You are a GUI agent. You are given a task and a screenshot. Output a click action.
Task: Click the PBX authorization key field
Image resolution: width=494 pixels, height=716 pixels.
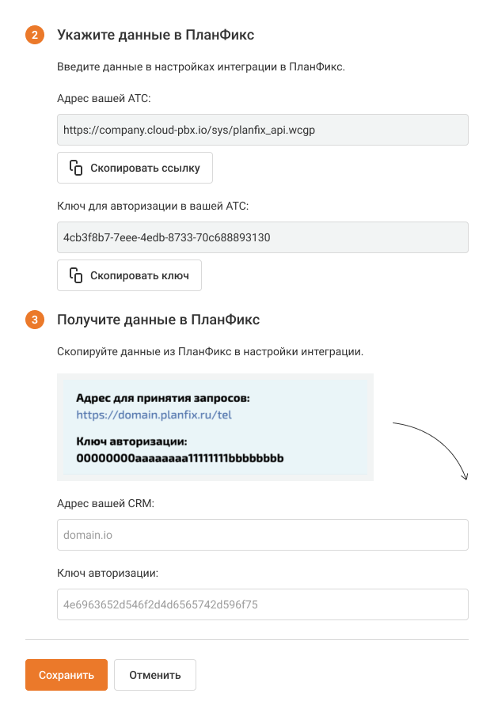tap(263, 237)
